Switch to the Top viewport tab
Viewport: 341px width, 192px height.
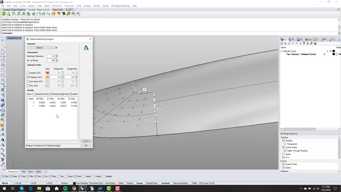point(23,172)
